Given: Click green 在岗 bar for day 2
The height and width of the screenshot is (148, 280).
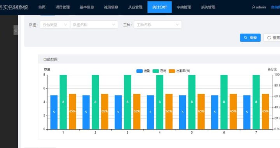Looking at the screenshot, I should tap(95, 102).
